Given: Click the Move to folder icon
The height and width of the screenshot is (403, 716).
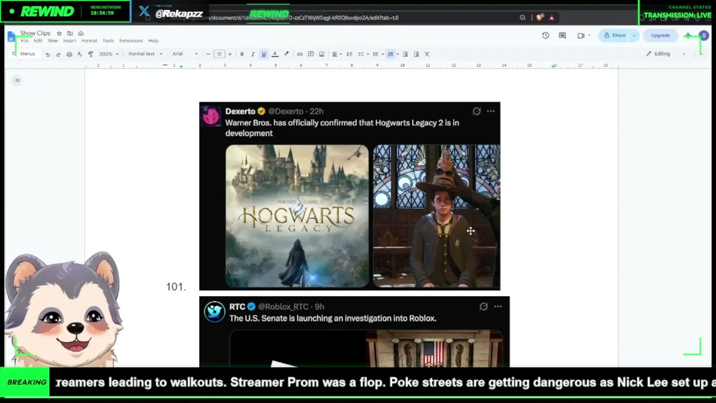Looking at the screenshot, I should 70,34.
